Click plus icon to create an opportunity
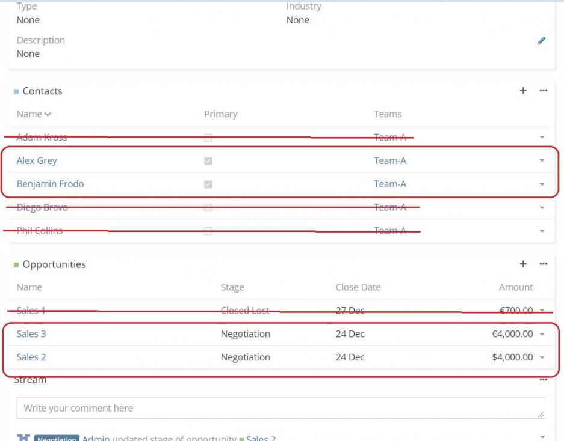The height and width of the screenshot is (441, 564). point(523,264)
